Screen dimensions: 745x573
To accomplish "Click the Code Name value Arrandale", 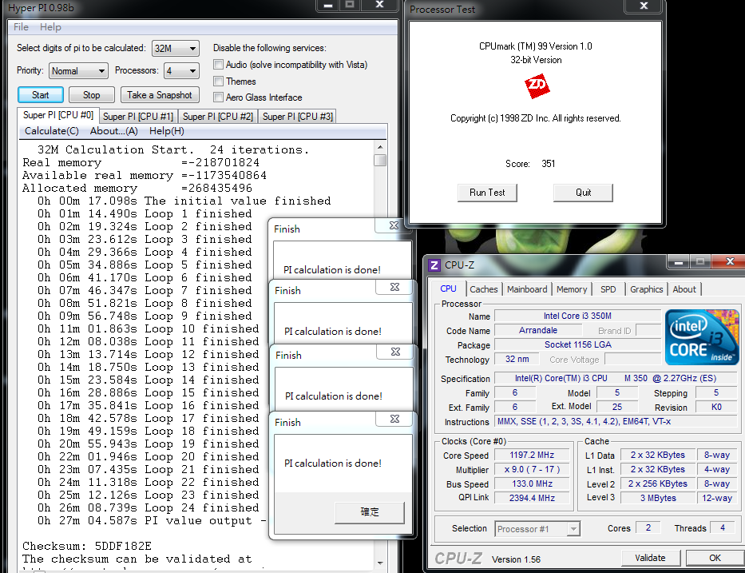I will click(538, 331).
